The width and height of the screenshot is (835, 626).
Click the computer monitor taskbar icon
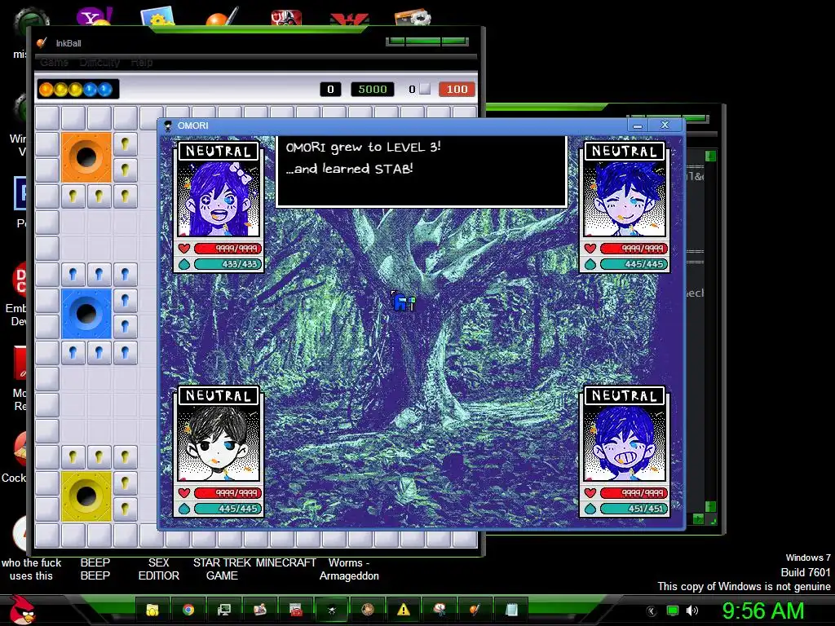224,610
